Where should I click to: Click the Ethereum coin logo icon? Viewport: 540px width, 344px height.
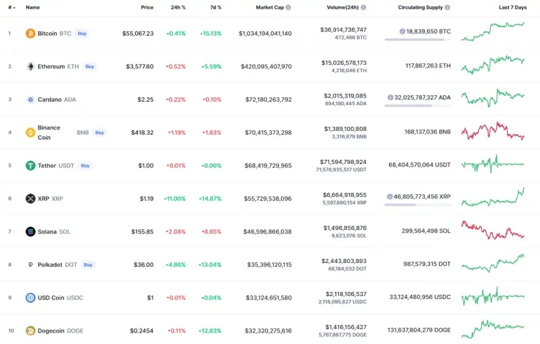click(x=30, y=66)
